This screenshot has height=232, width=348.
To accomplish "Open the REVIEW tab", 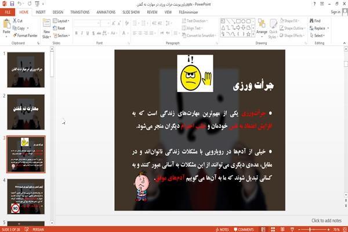I will [152, 12].
